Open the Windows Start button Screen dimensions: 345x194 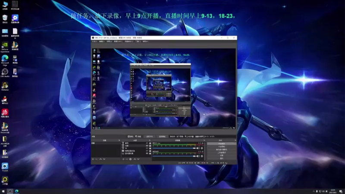click(x=3, y=191)
